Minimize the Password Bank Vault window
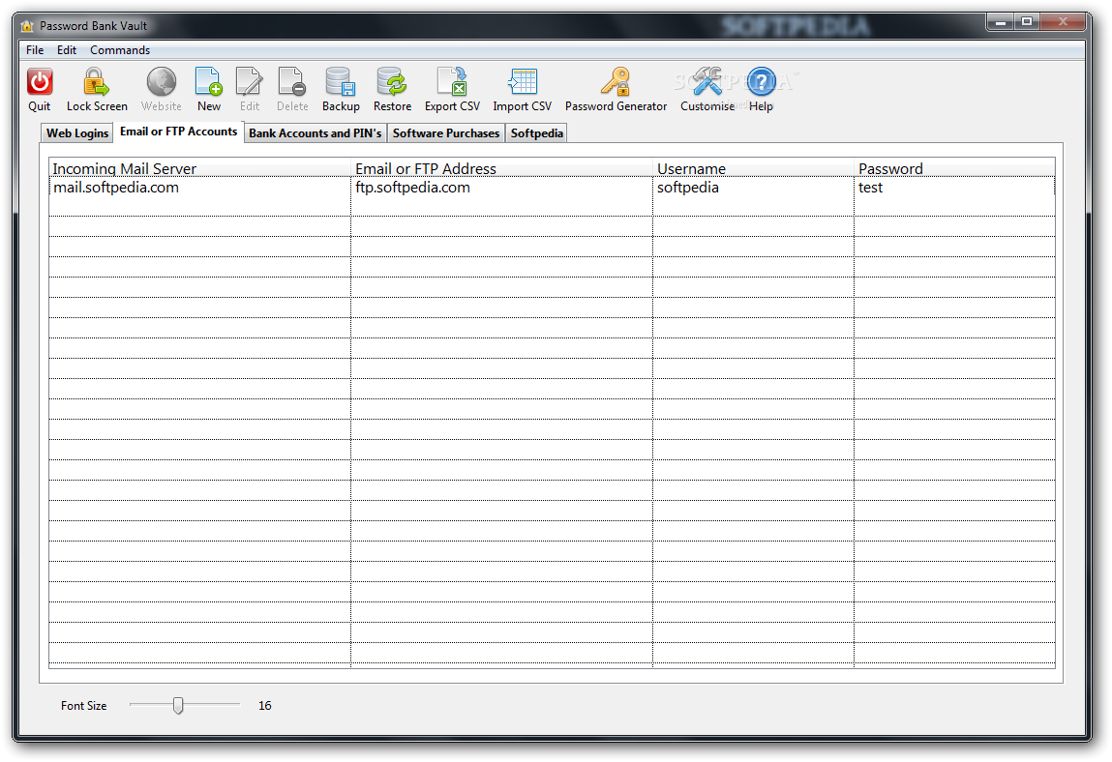This screenshot has width=1112, height=762. tap(1000, 22)
